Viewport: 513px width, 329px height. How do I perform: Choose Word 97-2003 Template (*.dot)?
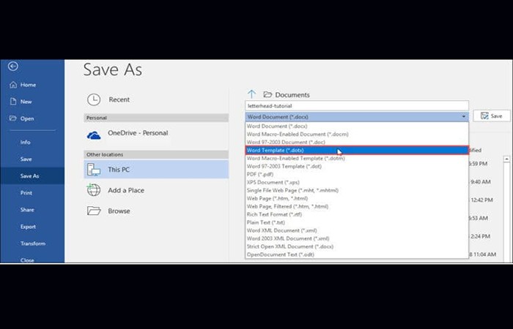(357, 166)
